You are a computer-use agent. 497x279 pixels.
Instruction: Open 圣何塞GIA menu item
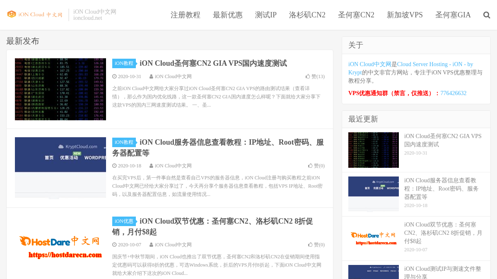tap(453, 15)
